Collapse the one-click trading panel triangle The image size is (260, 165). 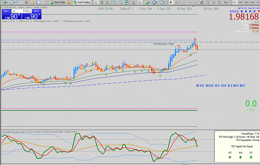(x=2, y=7)
